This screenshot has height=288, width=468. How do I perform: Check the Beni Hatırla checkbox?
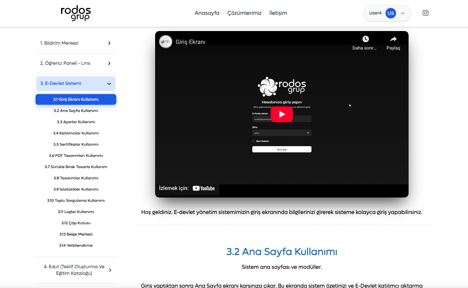tap(254, 141)
